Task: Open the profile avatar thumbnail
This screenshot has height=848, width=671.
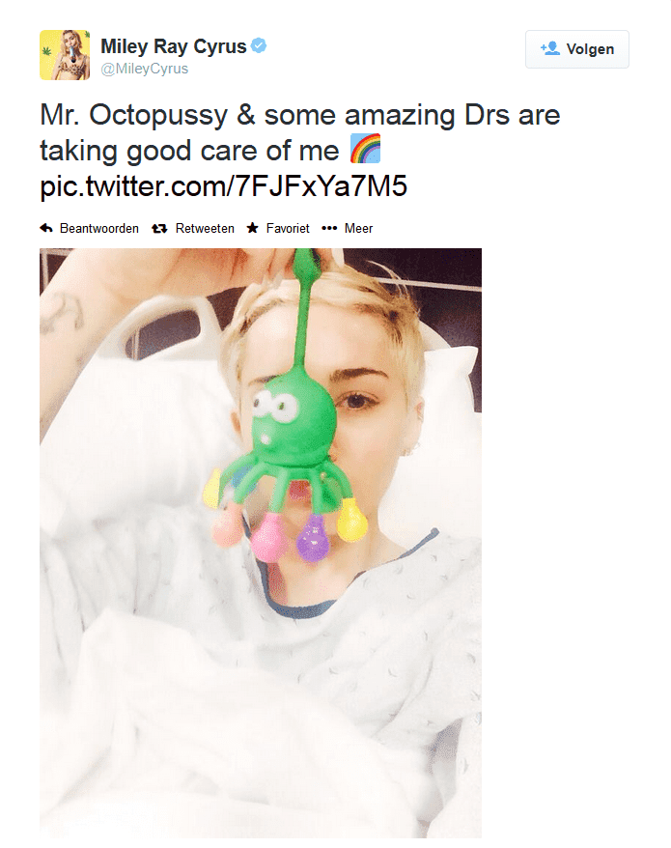Action: (x=65, y=55)
